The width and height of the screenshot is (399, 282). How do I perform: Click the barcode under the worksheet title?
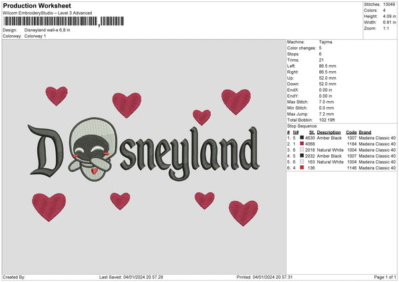(x=63, y=21)
